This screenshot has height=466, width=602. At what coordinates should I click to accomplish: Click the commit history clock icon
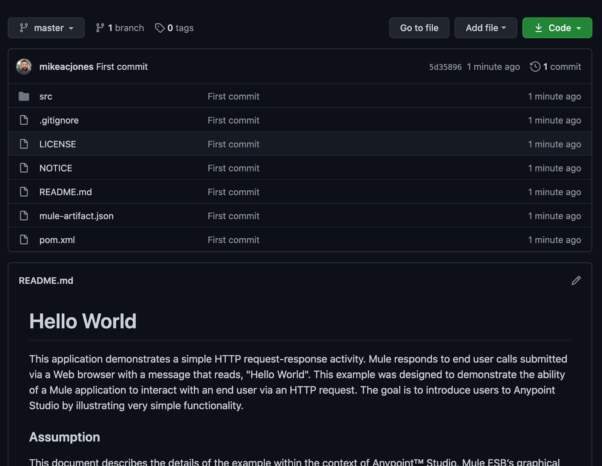pyautogui.click(x=535, y=67)
